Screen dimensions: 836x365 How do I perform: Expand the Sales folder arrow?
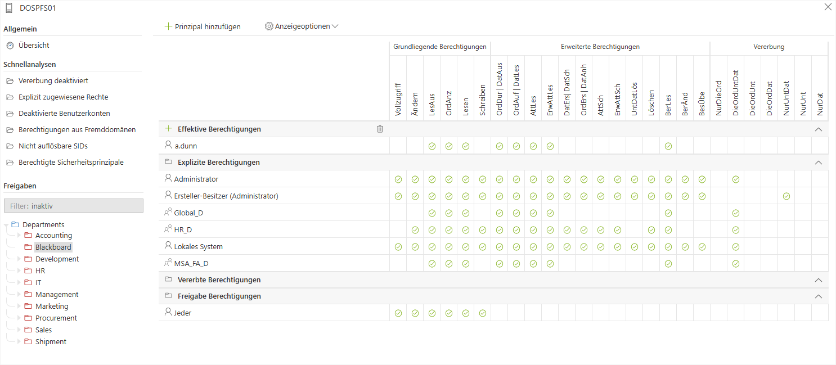pyautogui.click(x=19, y=330)
